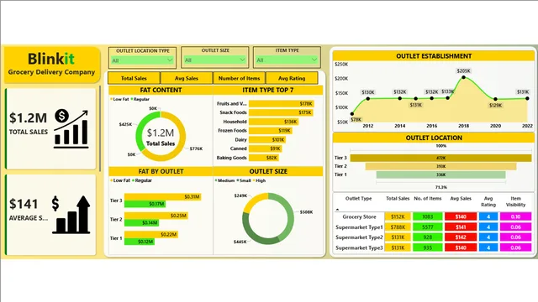Open the Item Type dropdown
The height and width of the screenshot is (302, 538).
287,60
